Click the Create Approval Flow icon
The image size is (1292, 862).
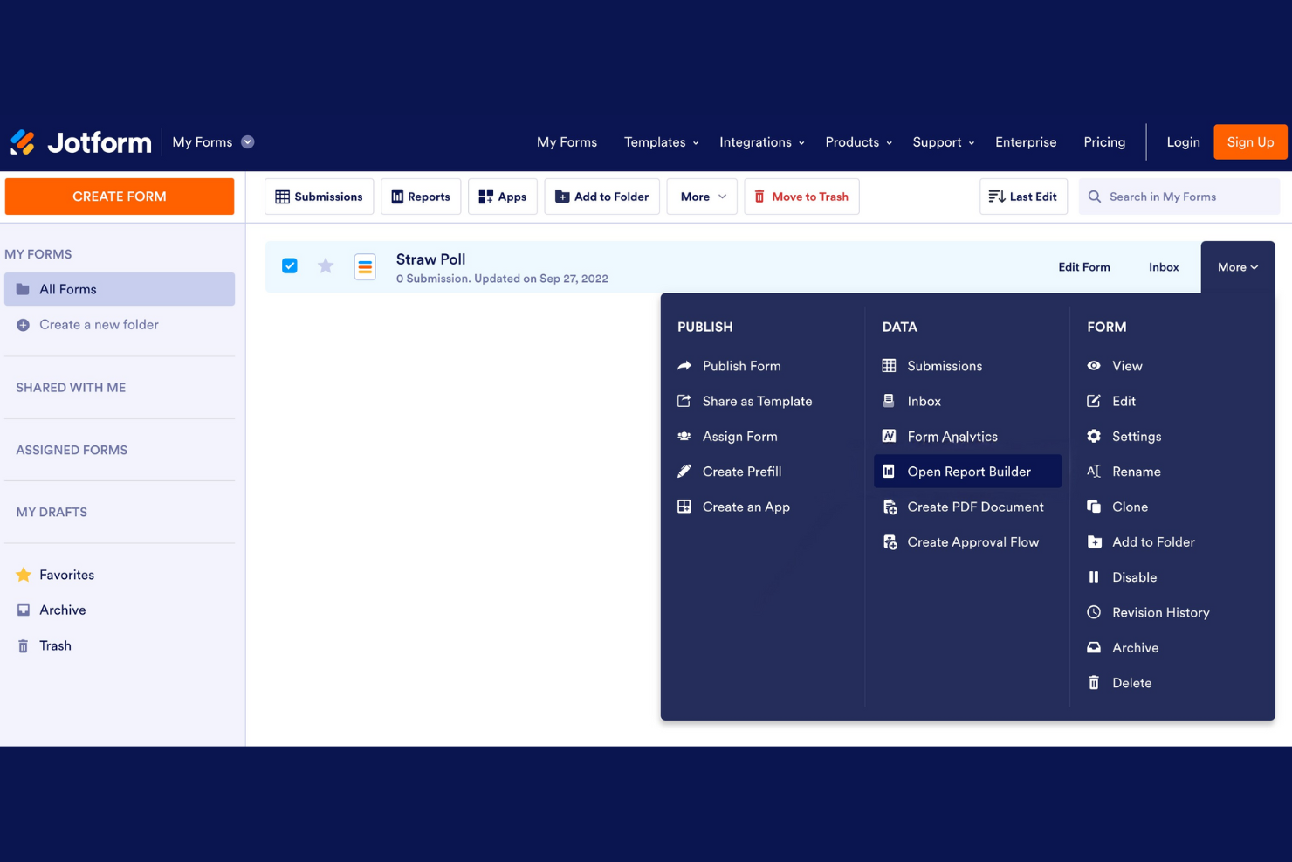pyautogui.click(x=890, y=542)
